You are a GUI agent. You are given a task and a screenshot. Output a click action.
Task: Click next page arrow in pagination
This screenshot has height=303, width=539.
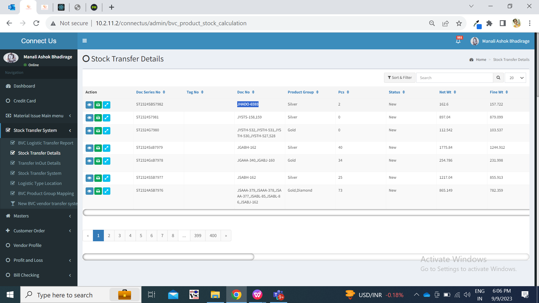tap(226, 236)
